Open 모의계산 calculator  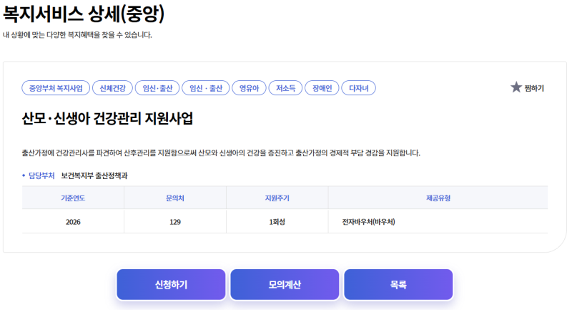pos(285,285)
